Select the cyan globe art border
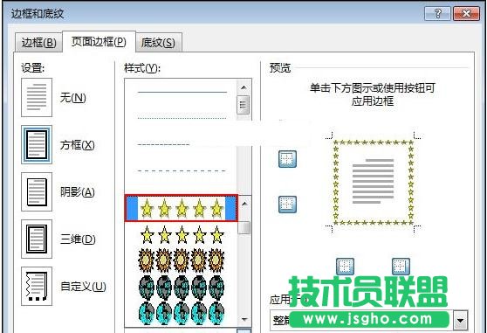This screenshot has height=333, width=487. tap(182, 313)
